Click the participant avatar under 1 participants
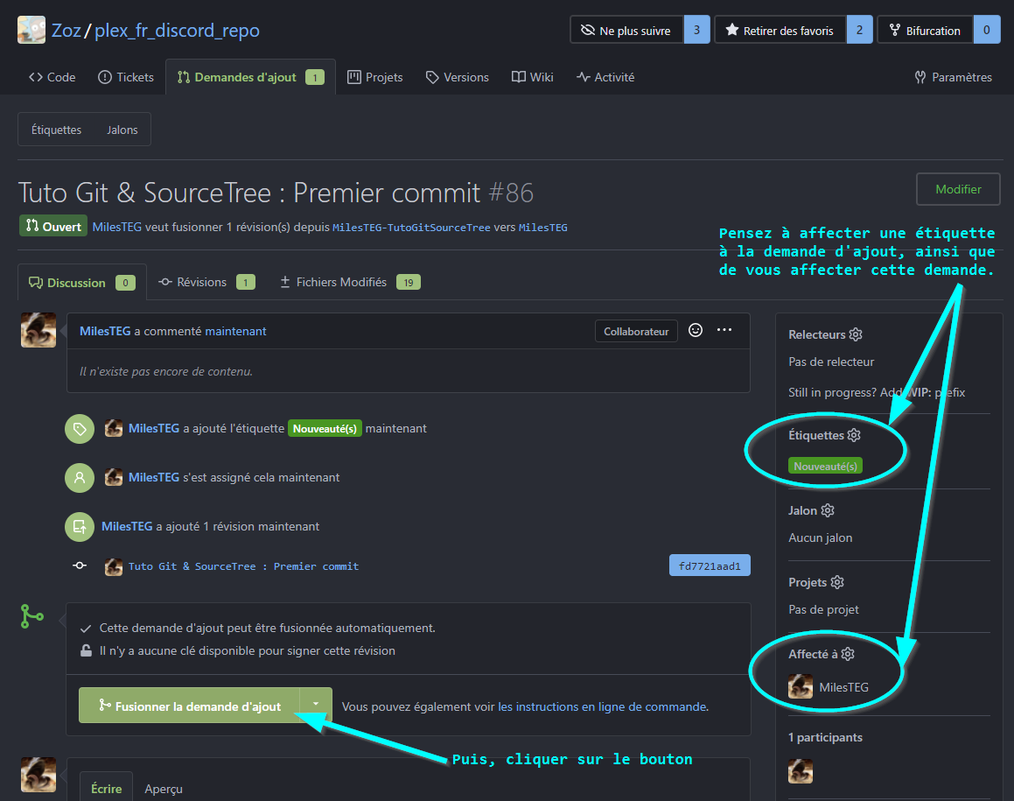The image size is (1014, 801). (x=800, y=771)
